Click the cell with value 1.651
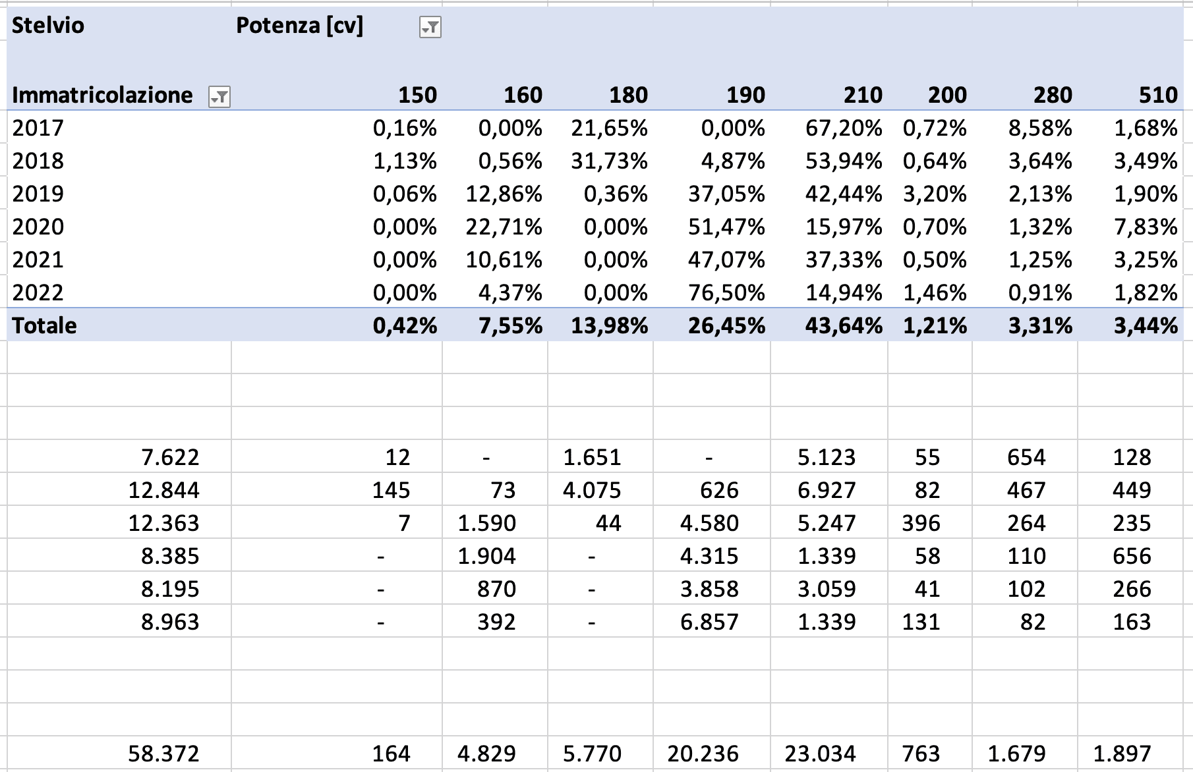This screenshot has width=1193, height=772. coord(592,456)
